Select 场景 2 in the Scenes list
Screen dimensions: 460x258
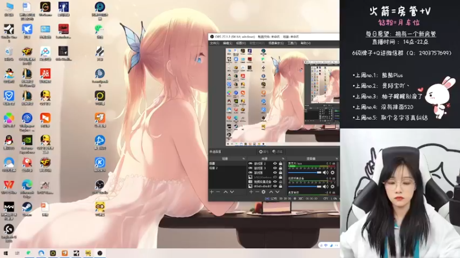pos(227,168)
